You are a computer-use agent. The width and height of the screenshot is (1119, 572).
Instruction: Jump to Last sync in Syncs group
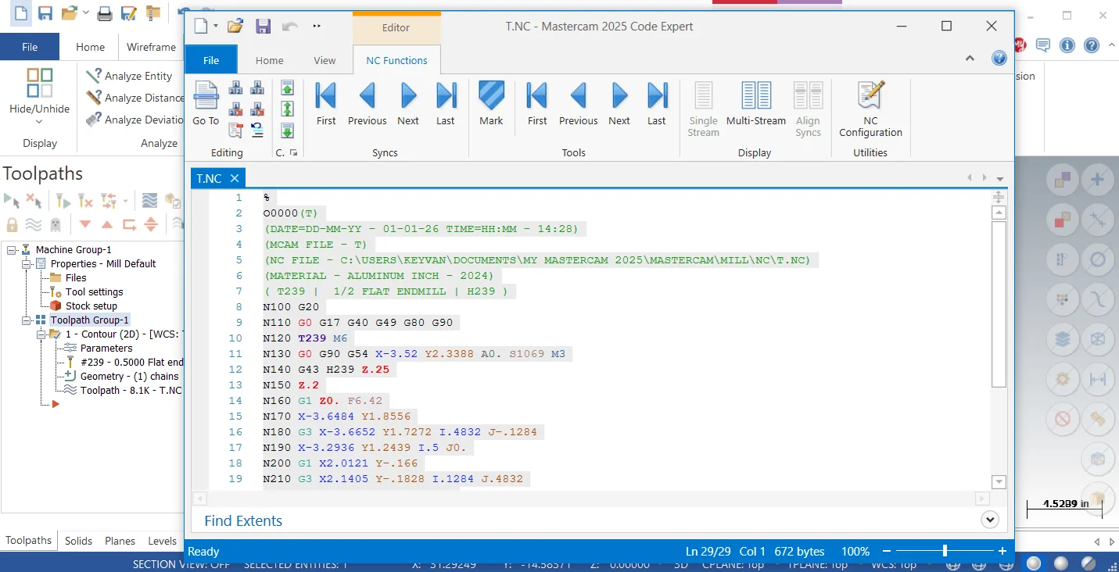(446, 103)
